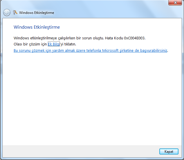Click the Windows activation keys icon
This screenshot has height=160, width=184.
pos(15,12)
